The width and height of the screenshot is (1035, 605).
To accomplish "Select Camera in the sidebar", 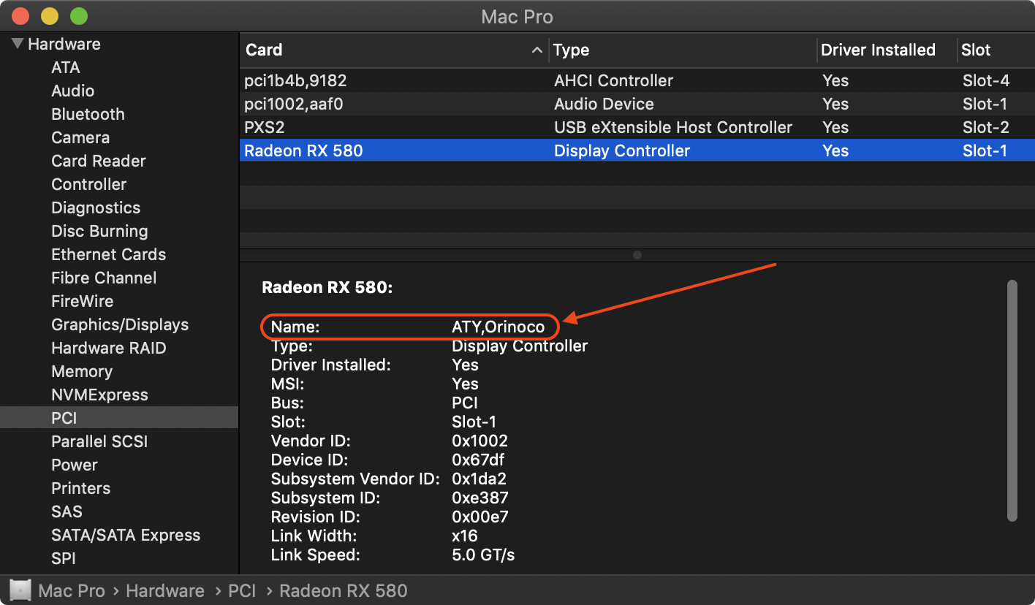I will [80, 137].
